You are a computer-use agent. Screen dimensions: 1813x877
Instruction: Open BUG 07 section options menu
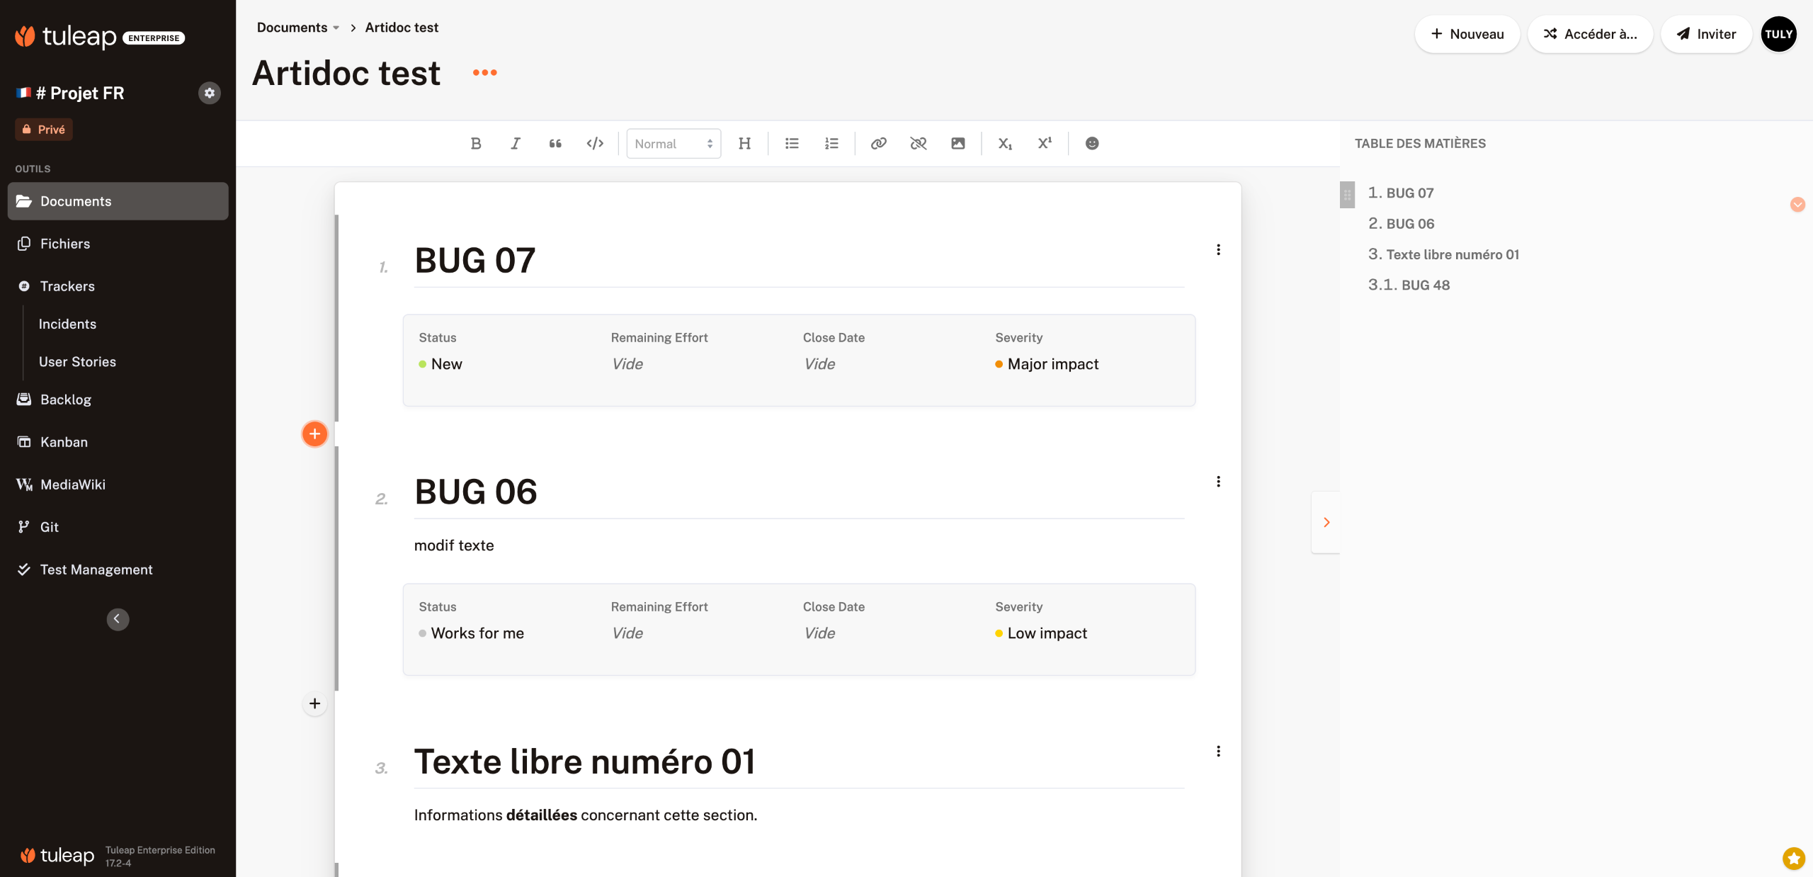click(x=1218, y=249)
